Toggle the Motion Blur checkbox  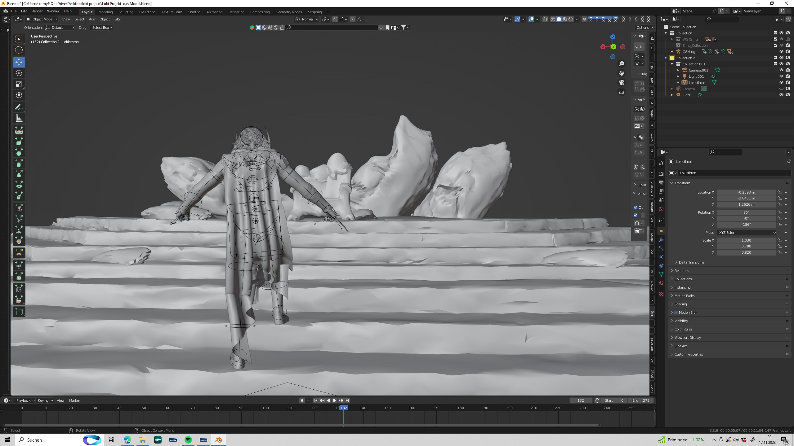(676, 313)
